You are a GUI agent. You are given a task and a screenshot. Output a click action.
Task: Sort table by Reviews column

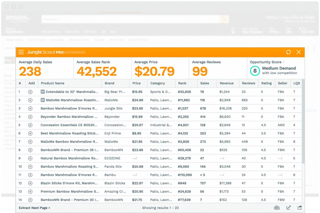248,83
